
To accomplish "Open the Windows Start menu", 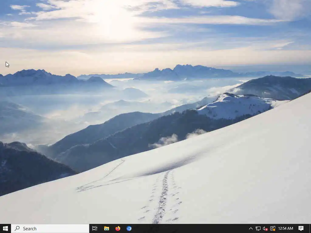I will coord(5,228).
